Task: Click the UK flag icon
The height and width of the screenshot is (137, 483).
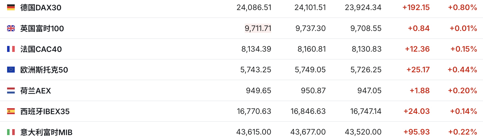Action: pos(11,28)
